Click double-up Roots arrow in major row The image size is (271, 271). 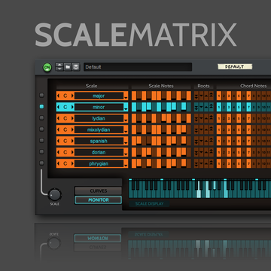[x=212, y=96]
